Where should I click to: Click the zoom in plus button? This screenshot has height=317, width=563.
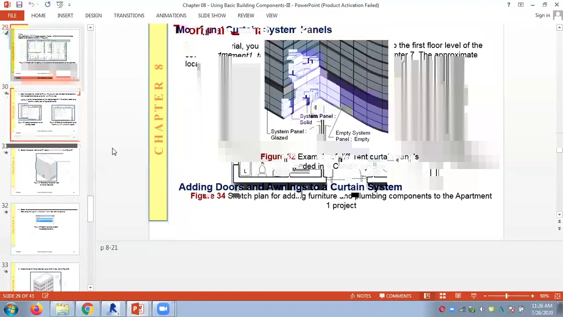532,296
